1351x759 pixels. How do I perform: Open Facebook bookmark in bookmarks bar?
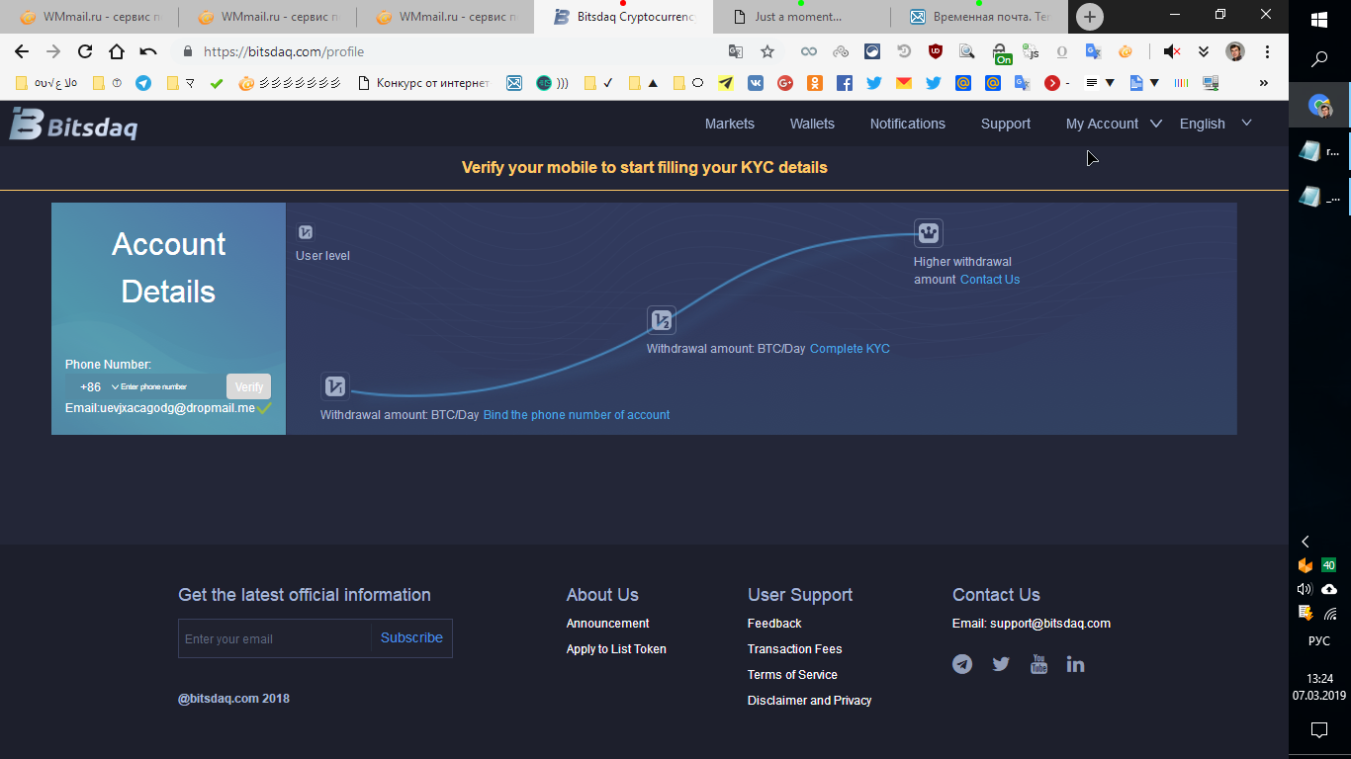tap(845, 83)
